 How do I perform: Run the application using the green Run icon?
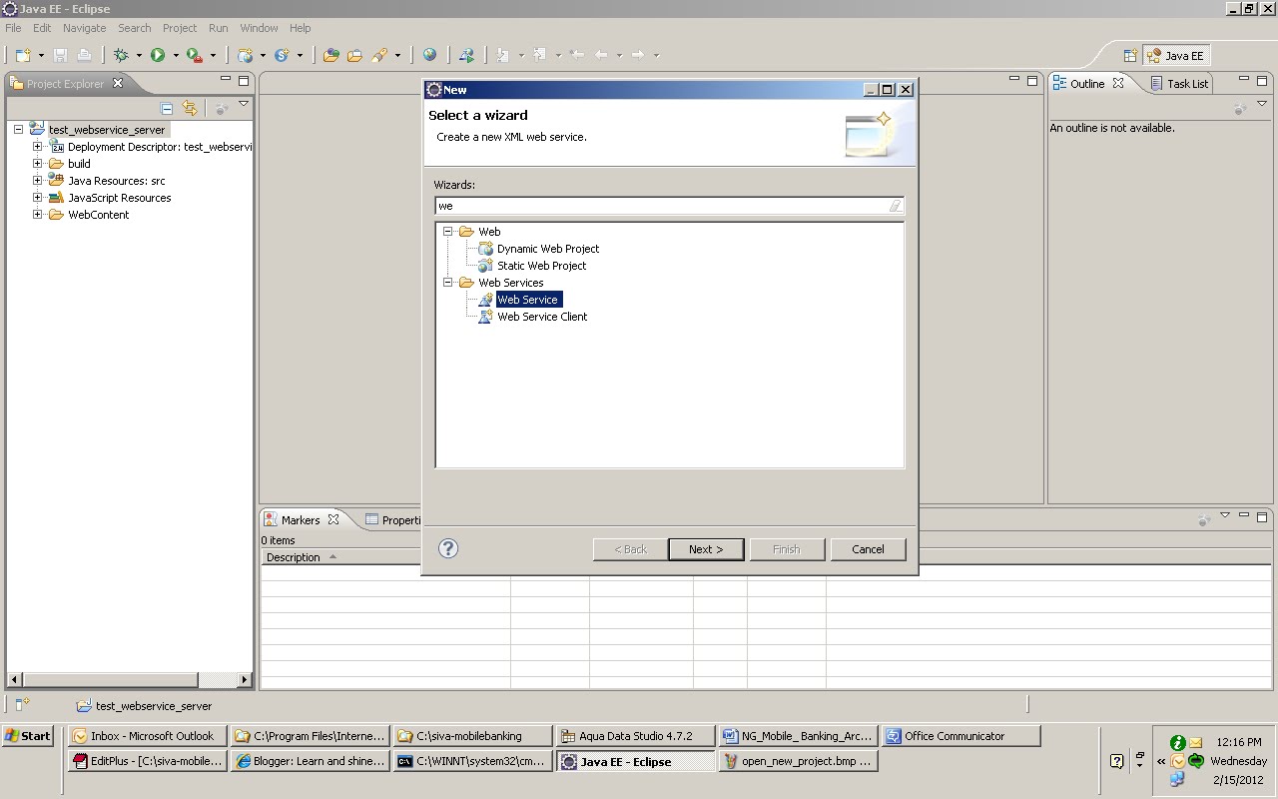(x=157, y=55)
